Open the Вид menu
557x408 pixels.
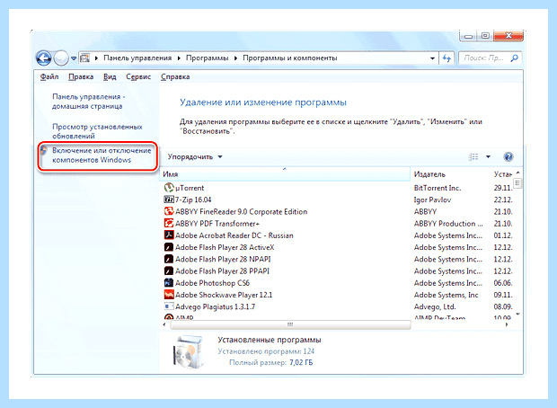coord(110,76)
